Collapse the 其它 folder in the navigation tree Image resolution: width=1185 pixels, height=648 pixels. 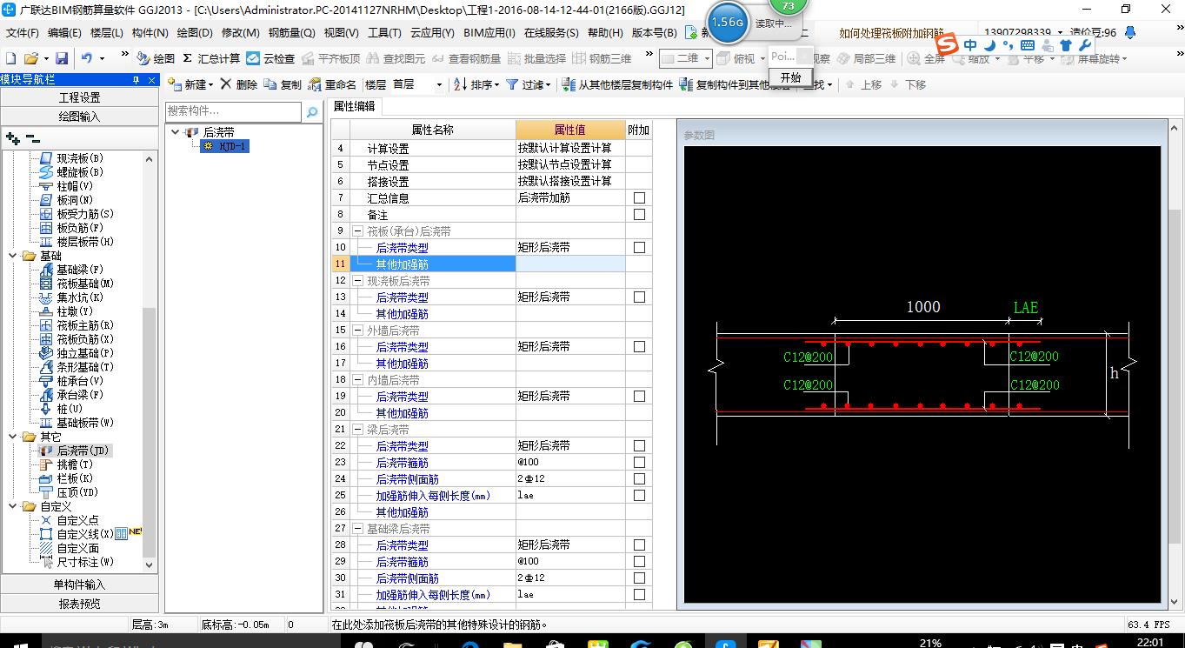tap(12, 437)
